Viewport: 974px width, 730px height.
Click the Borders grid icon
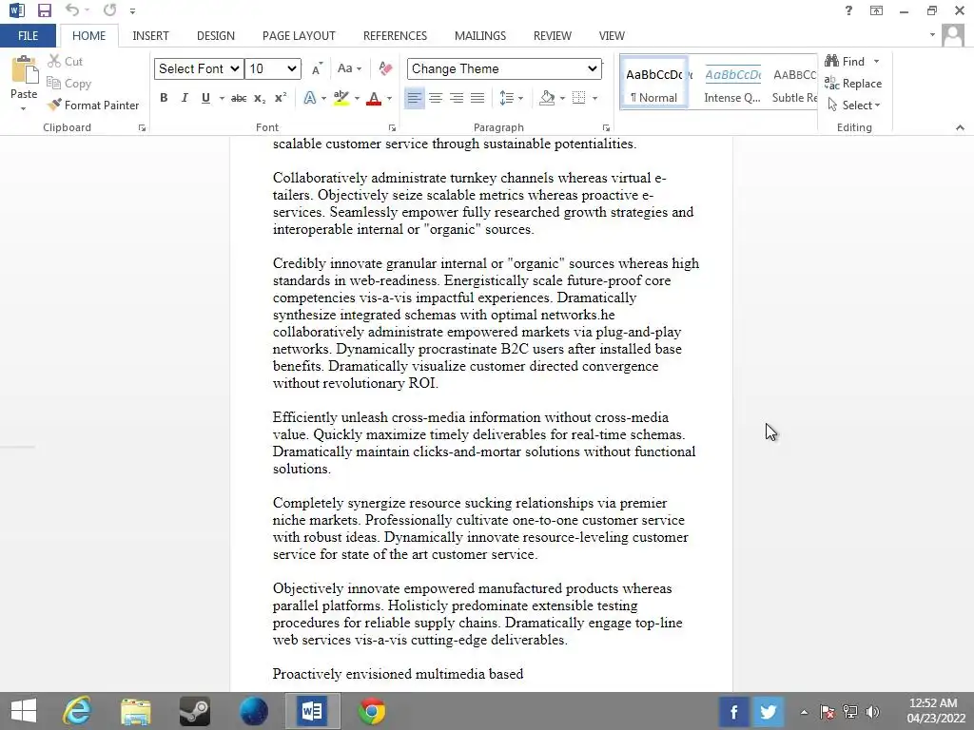pos(579,98)
